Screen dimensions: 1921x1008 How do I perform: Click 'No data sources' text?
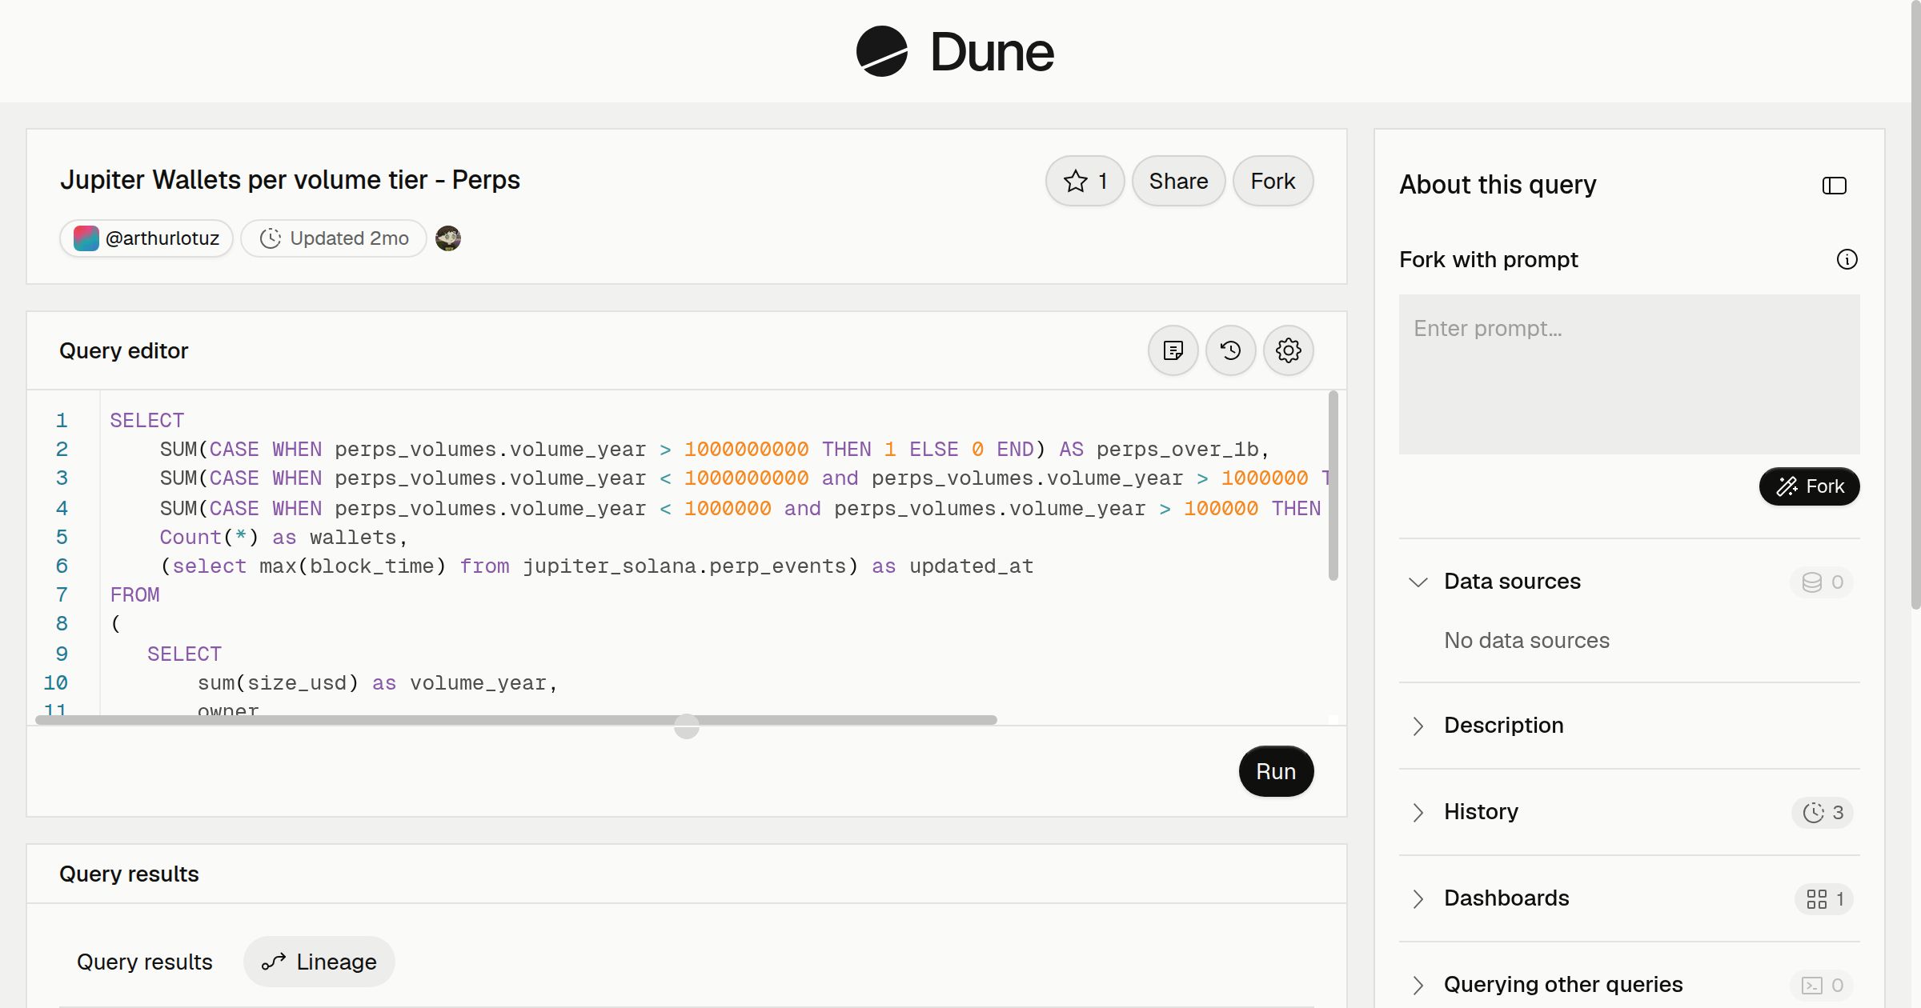click(x=1526, y=641)
